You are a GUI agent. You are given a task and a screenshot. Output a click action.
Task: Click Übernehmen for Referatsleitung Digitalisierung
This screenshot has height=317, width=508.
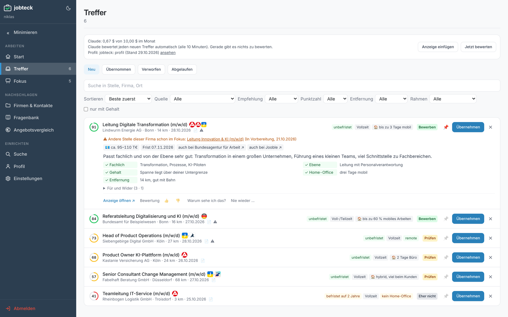(468, 219)
